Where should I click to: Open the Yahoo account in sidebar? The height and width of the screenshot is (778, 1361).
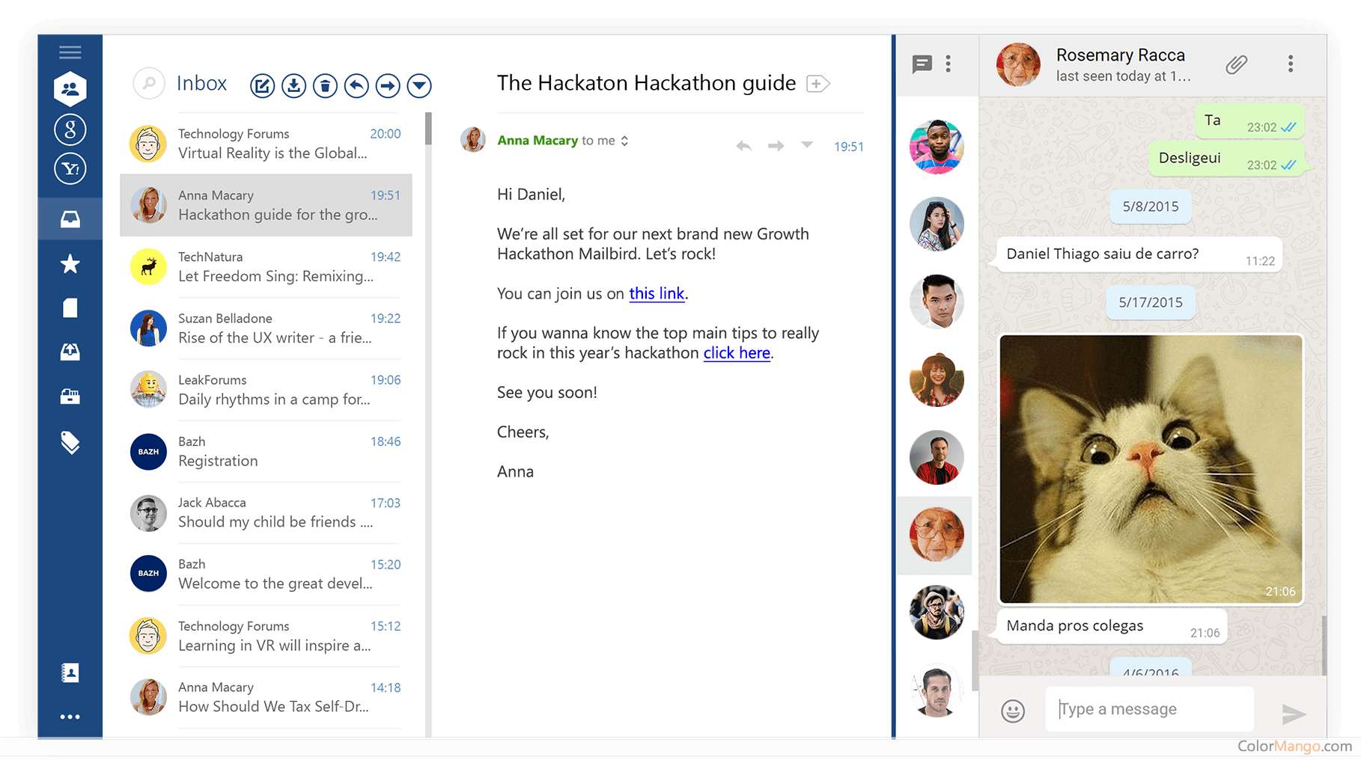point(70,169)
